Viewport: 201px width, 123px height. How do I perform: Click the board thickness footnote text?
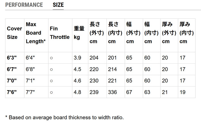pyautogui.click(x=65, y=117)
